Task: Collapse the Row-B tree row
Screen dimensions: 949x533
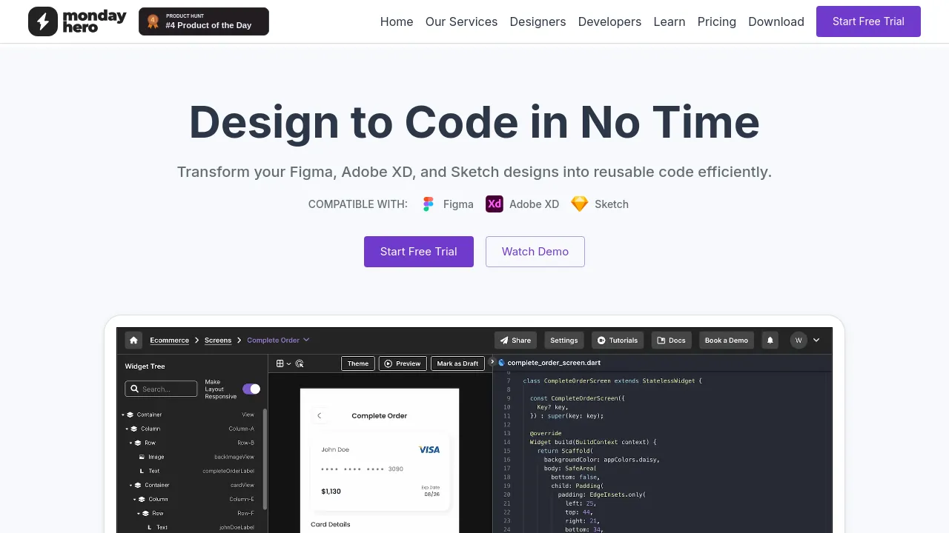Action: [x=131, y=443]
